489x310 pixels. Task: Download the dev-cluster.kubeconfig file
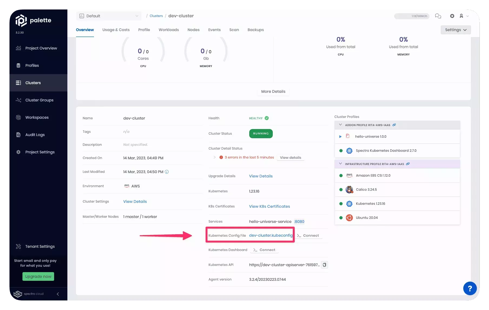click(271, 235)
